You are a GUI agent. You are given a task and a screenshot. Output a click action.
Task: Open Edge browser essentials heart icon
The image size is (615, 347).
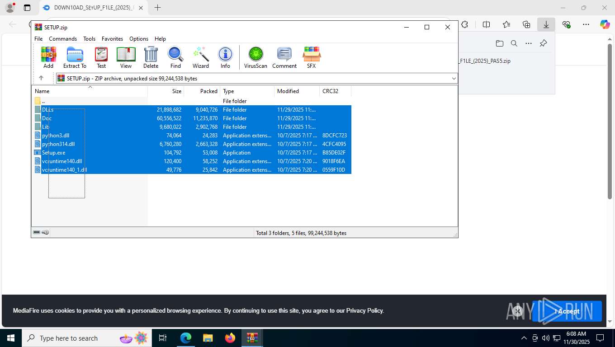(566, 24)
